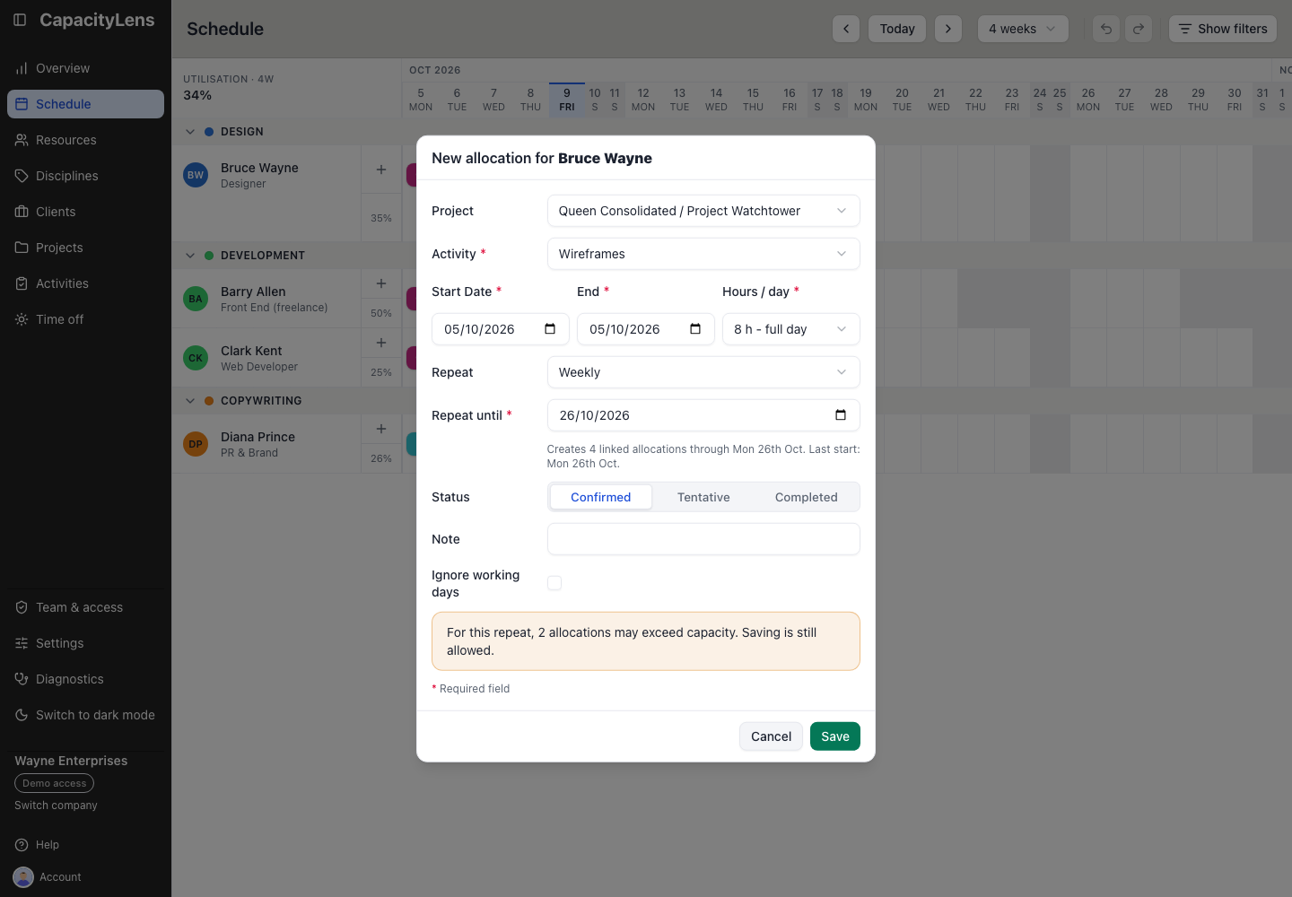The width and height of the screenshot is (1292, 897).
Task: Go to previous period with the left chevron
Action: (x=846, y=29)
